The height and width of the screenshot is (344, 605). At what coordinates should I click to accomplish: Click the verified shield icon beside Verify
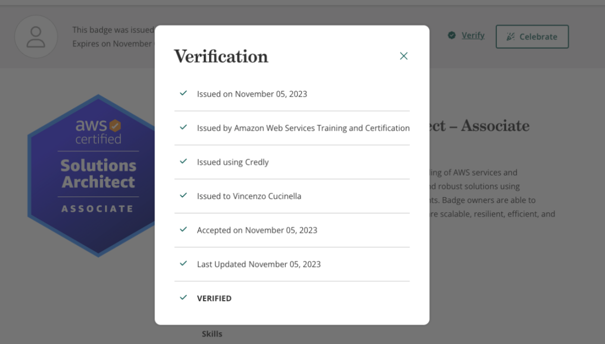click(451, 35)
